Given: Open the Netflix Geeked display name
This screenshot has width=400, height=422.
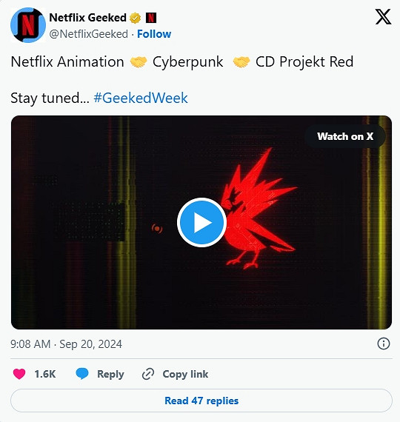Looking at the screenshot, I should (x=87, y=18).
